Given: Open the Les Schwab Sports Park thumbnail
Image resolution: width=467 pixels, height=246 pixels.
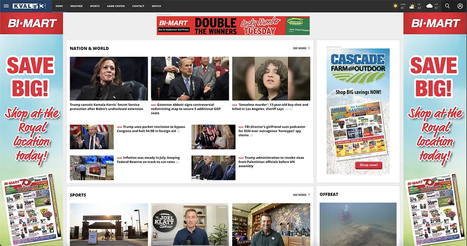Looking at the screenshot, I should pos(109,224).
